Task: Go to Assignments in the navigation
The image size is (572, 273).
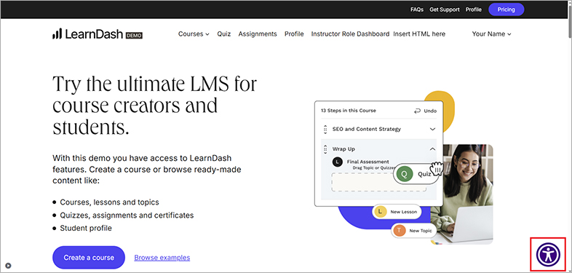Action: tap(258, 34)
